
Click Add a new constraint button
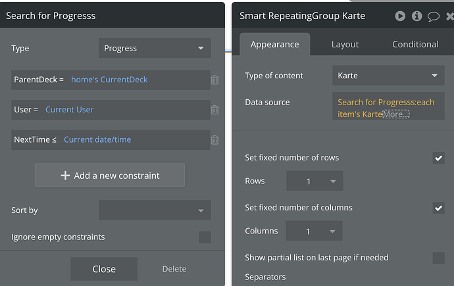pyautogui.click(x=110, y=176)
